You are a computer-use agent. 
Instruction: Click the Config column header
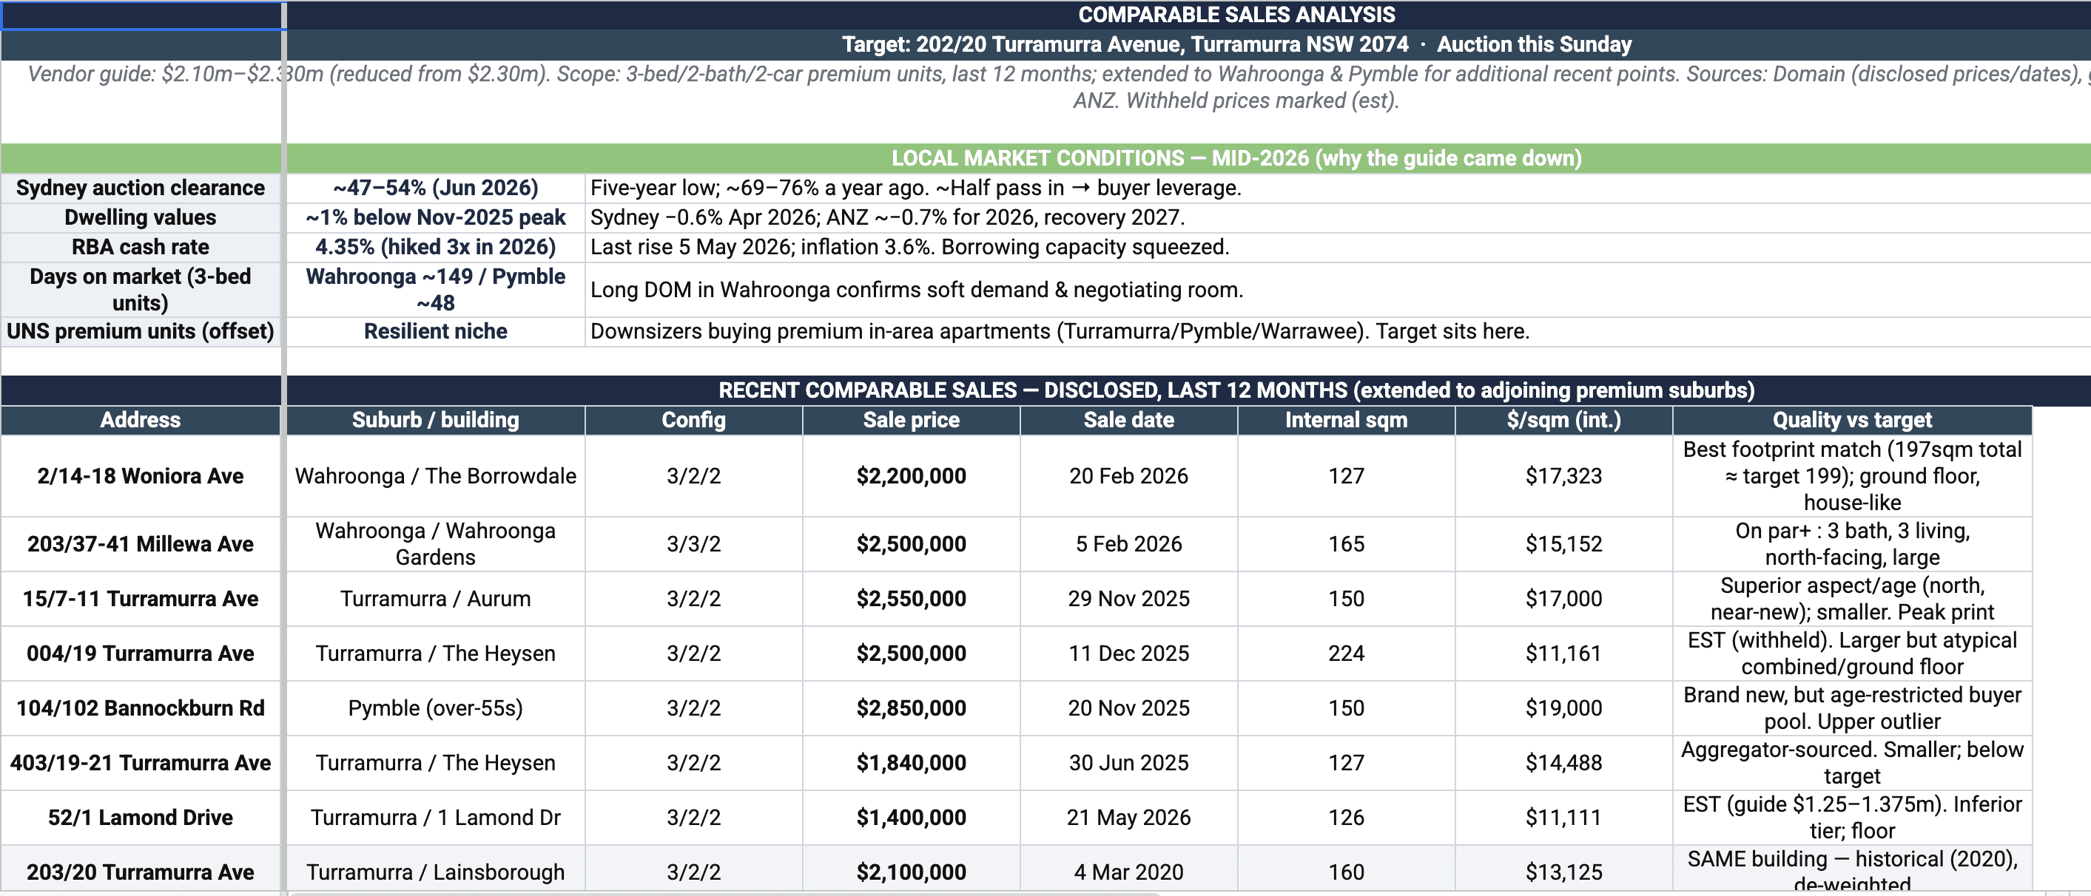(x=693, y=420)
